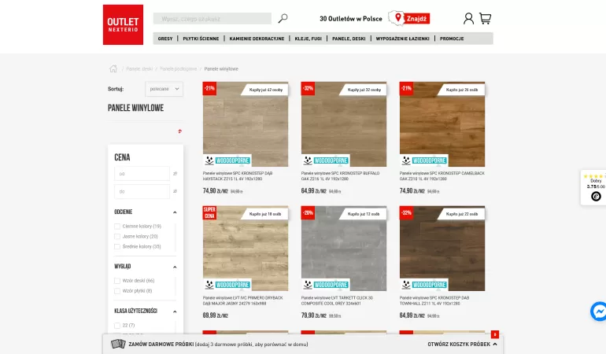The image size is (606, 354).
Task: Open Kronostep Camelback Oak product title
Action: 442,176
